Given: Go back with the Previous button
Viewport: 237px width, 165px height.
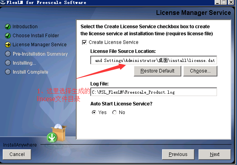Looking at the screenshot, I should pyautogui.click(x=178, y=154).
